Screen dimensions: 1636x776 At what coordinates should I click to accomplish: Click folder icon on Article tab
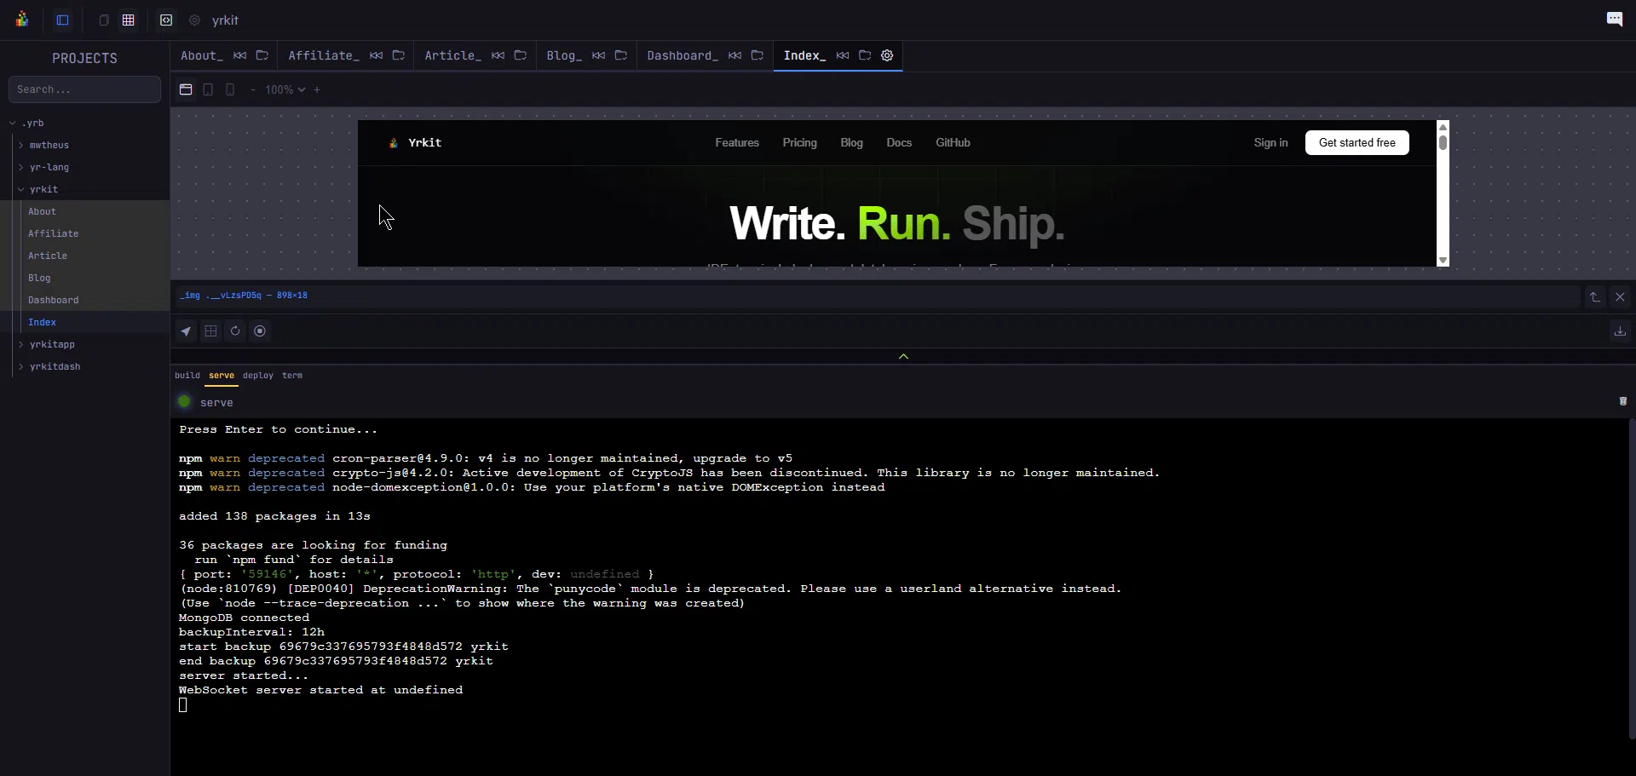click(521, 55)
